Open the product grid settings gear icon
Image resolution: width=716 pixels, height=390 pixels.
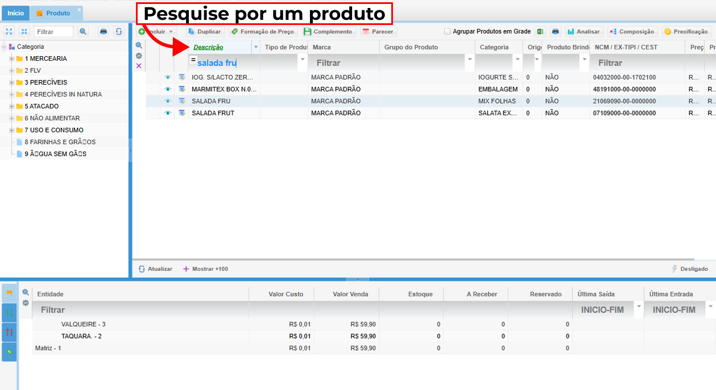pos(139,56)
